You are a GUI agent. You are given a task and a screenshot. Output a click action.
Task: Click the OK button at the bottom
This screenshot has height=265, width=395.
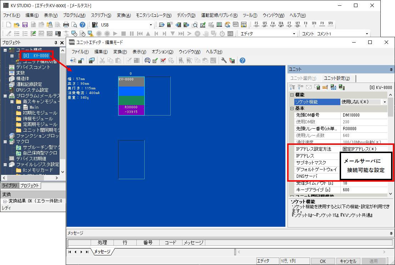(x=322, y=261)
